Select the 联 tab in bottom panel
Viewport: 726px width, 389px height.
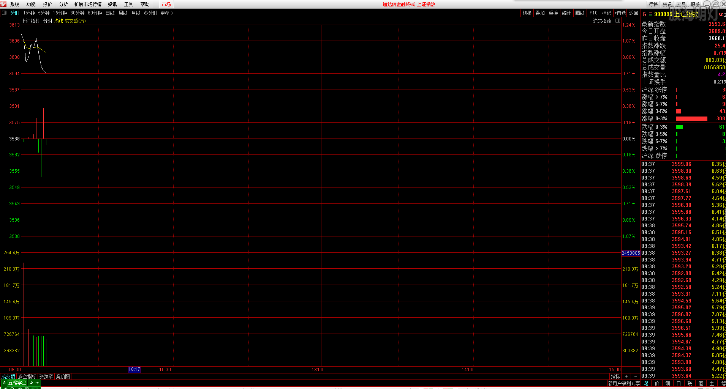[690, 383]
